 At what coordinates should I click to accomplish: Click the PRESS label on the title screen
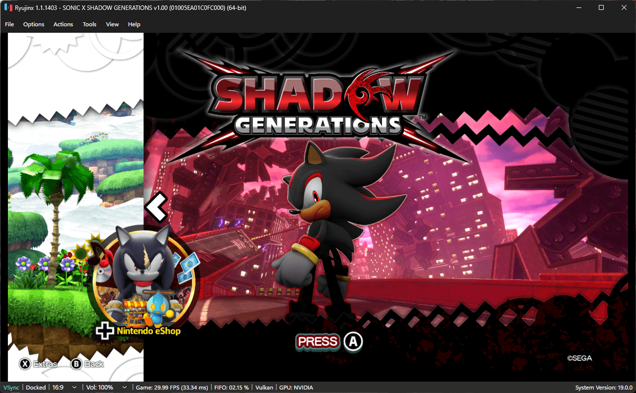coord(318,342)
